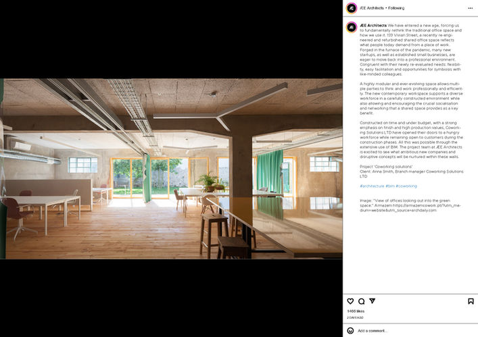Open comments via the speech bubble icon
478x337 pixels.
[x=361, y=301]
